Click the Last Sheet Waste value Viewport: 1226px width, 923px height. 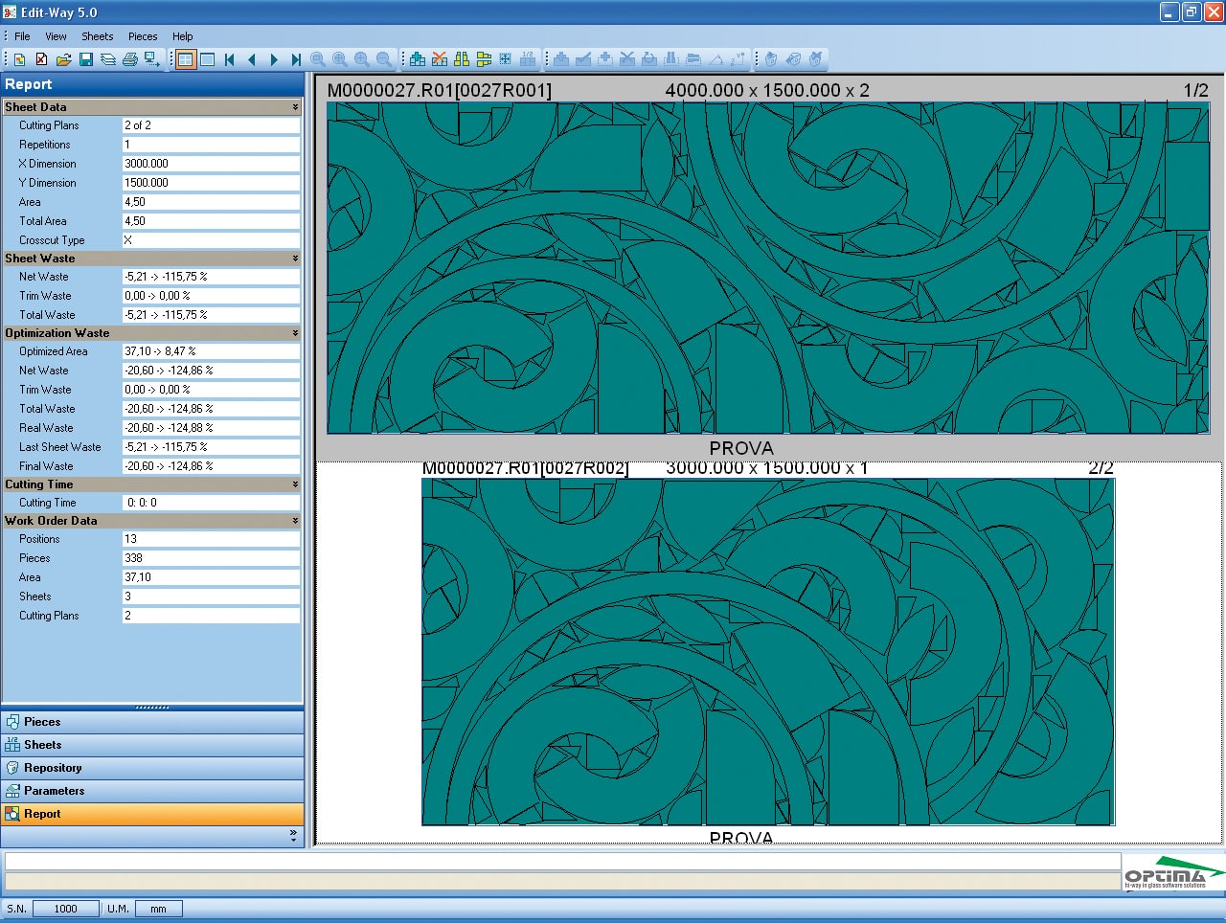click(x=211, y=447)
